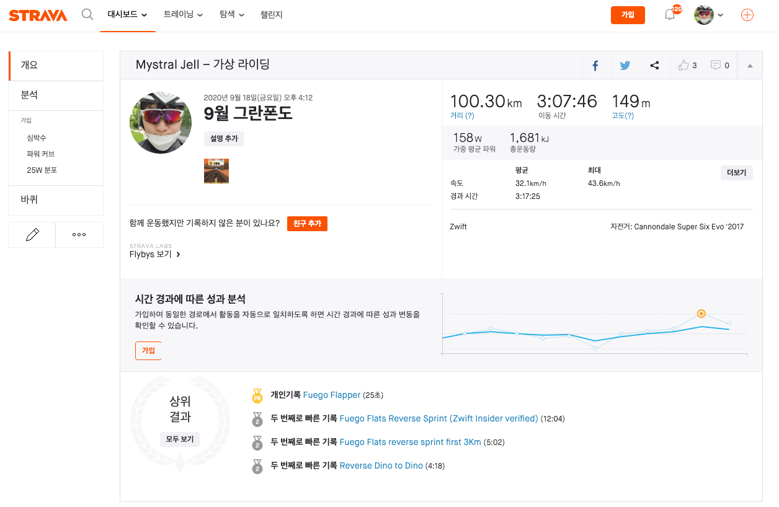Collapse the activity header with the triangle
This screenshot has height=507, width=779.
[750, 66]
